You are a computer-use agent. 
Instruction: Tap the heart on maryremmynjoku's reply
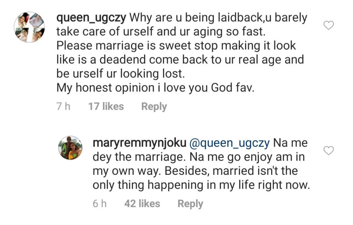(329, 150)
